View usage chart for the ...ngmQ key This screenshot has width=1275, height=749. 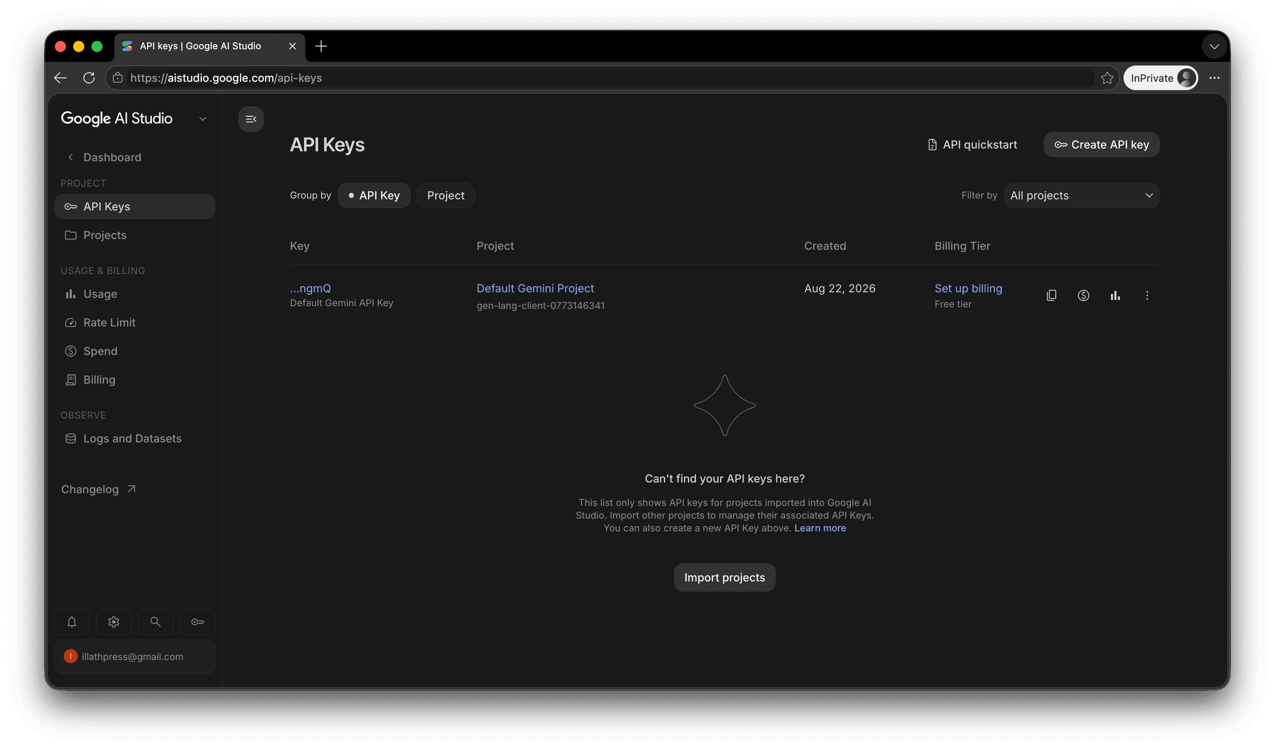point(1115,295)
